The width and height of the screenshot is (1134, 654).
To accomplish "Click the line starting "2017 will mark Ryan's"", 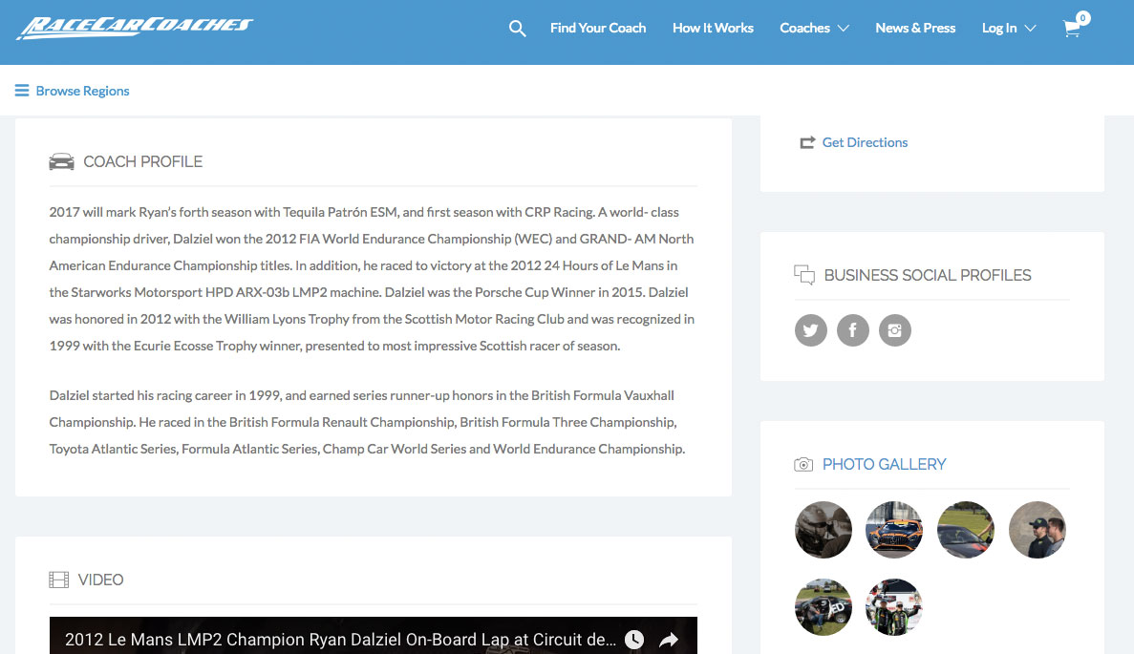I will [x=364, y=213].
